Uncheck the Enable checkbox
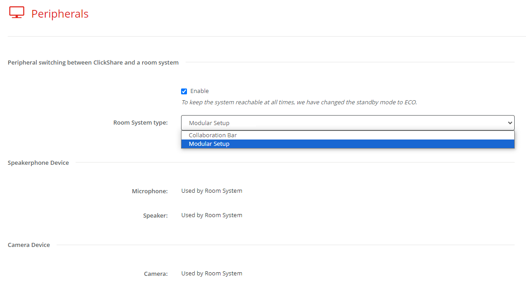The image size is (526, 293). [184, 91]
